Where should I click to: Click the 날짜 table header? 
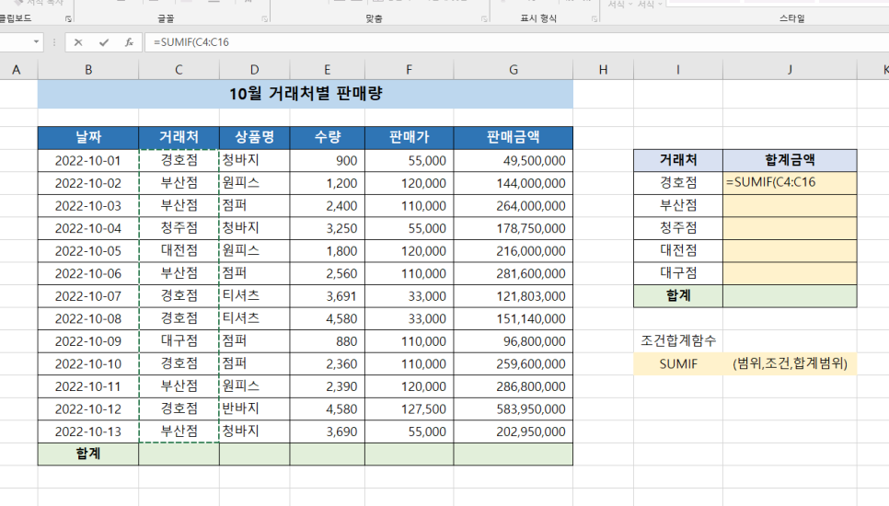pos(88,138)
